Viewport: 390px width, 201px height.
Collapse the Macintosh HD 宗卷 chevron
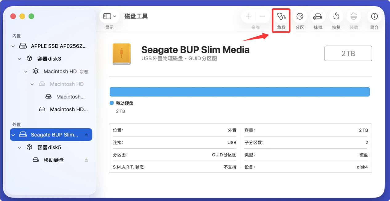click(x=26, y=72)
